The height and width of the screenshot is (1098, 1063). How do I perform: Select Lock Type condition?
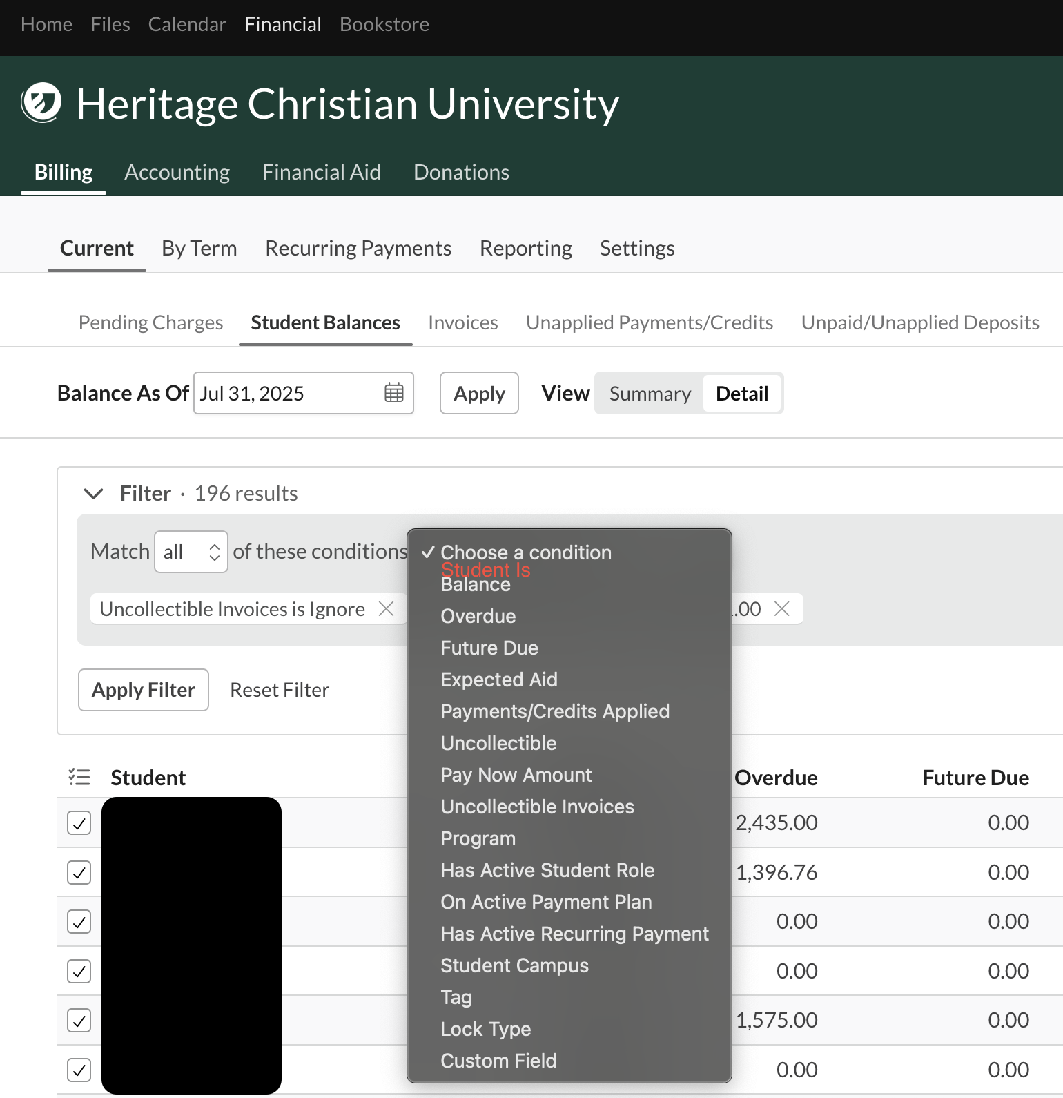click(x=486, y=1029)
